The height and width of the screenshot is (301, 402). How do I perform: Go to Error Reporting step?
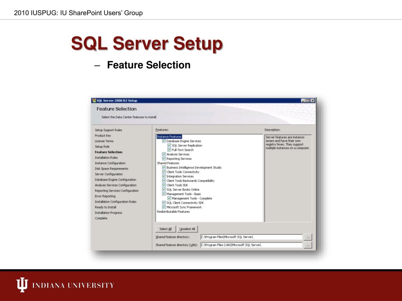(x=105, y=196)
